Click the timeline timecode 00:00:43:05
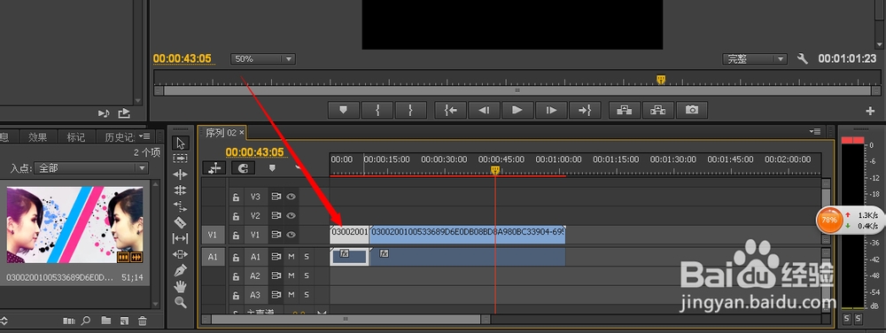This screenshot has width=886, height=333. tap(255, 152)
